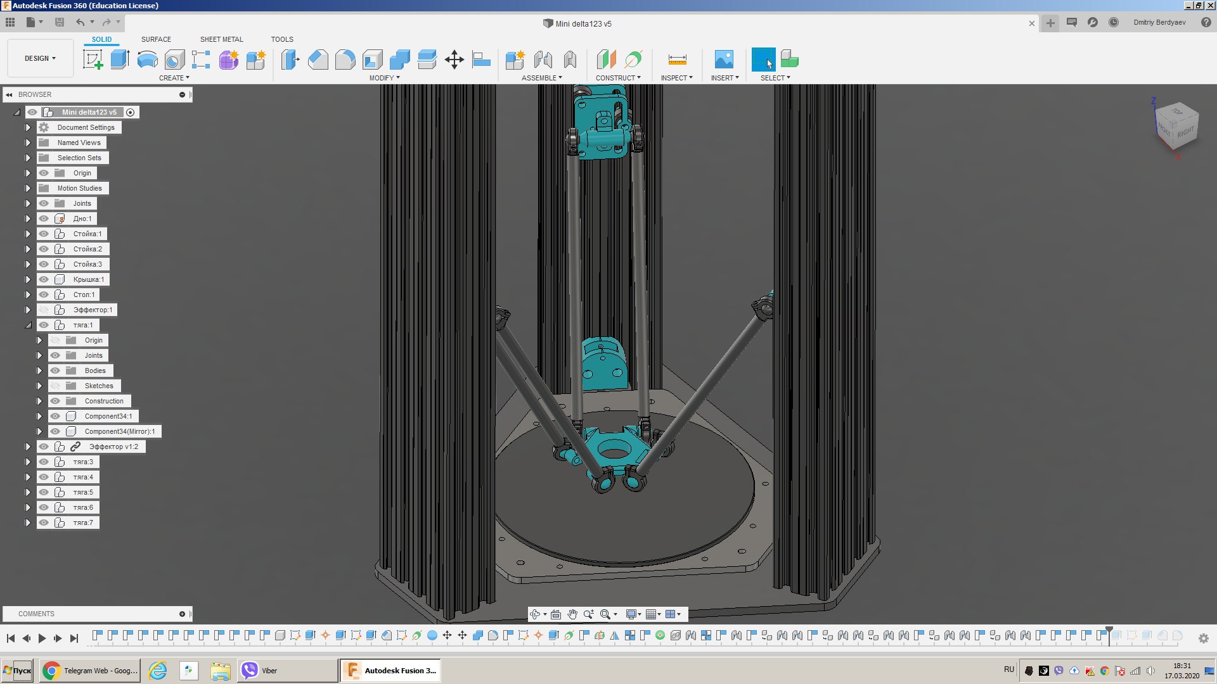The width and height of the screenshot is (1217, 684).
Task: Expand the Bodies folder
Action: pos(39,370)
